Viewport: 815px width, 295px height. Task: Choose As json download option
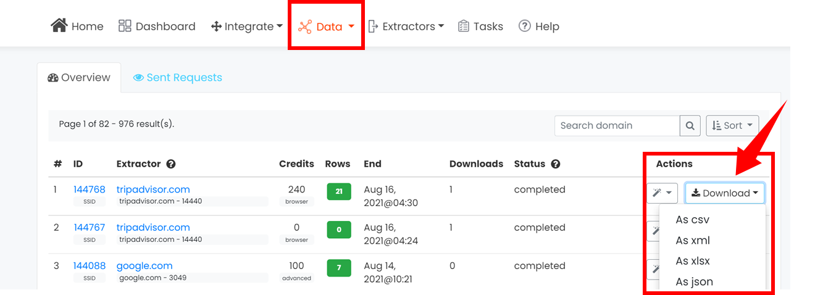tap(695, 282)
